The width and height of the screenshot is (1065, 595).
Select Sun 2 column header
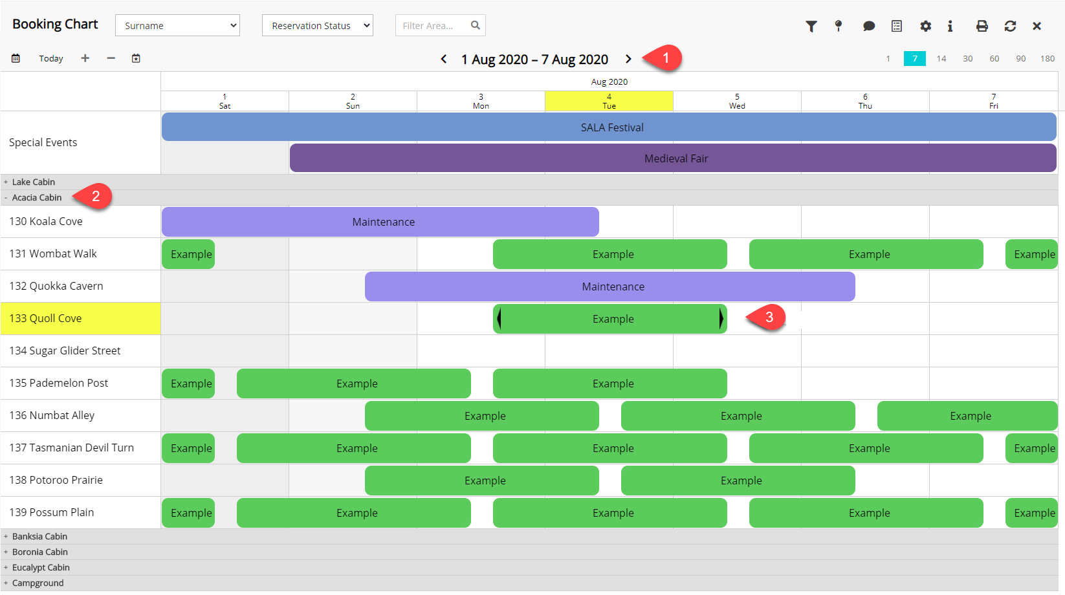coord(353,101)
